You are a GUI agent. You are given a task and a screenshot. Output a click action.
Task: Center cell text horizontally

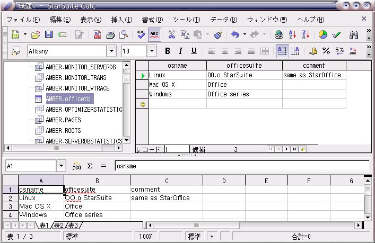pyautogui.click(x=225, y=51)
